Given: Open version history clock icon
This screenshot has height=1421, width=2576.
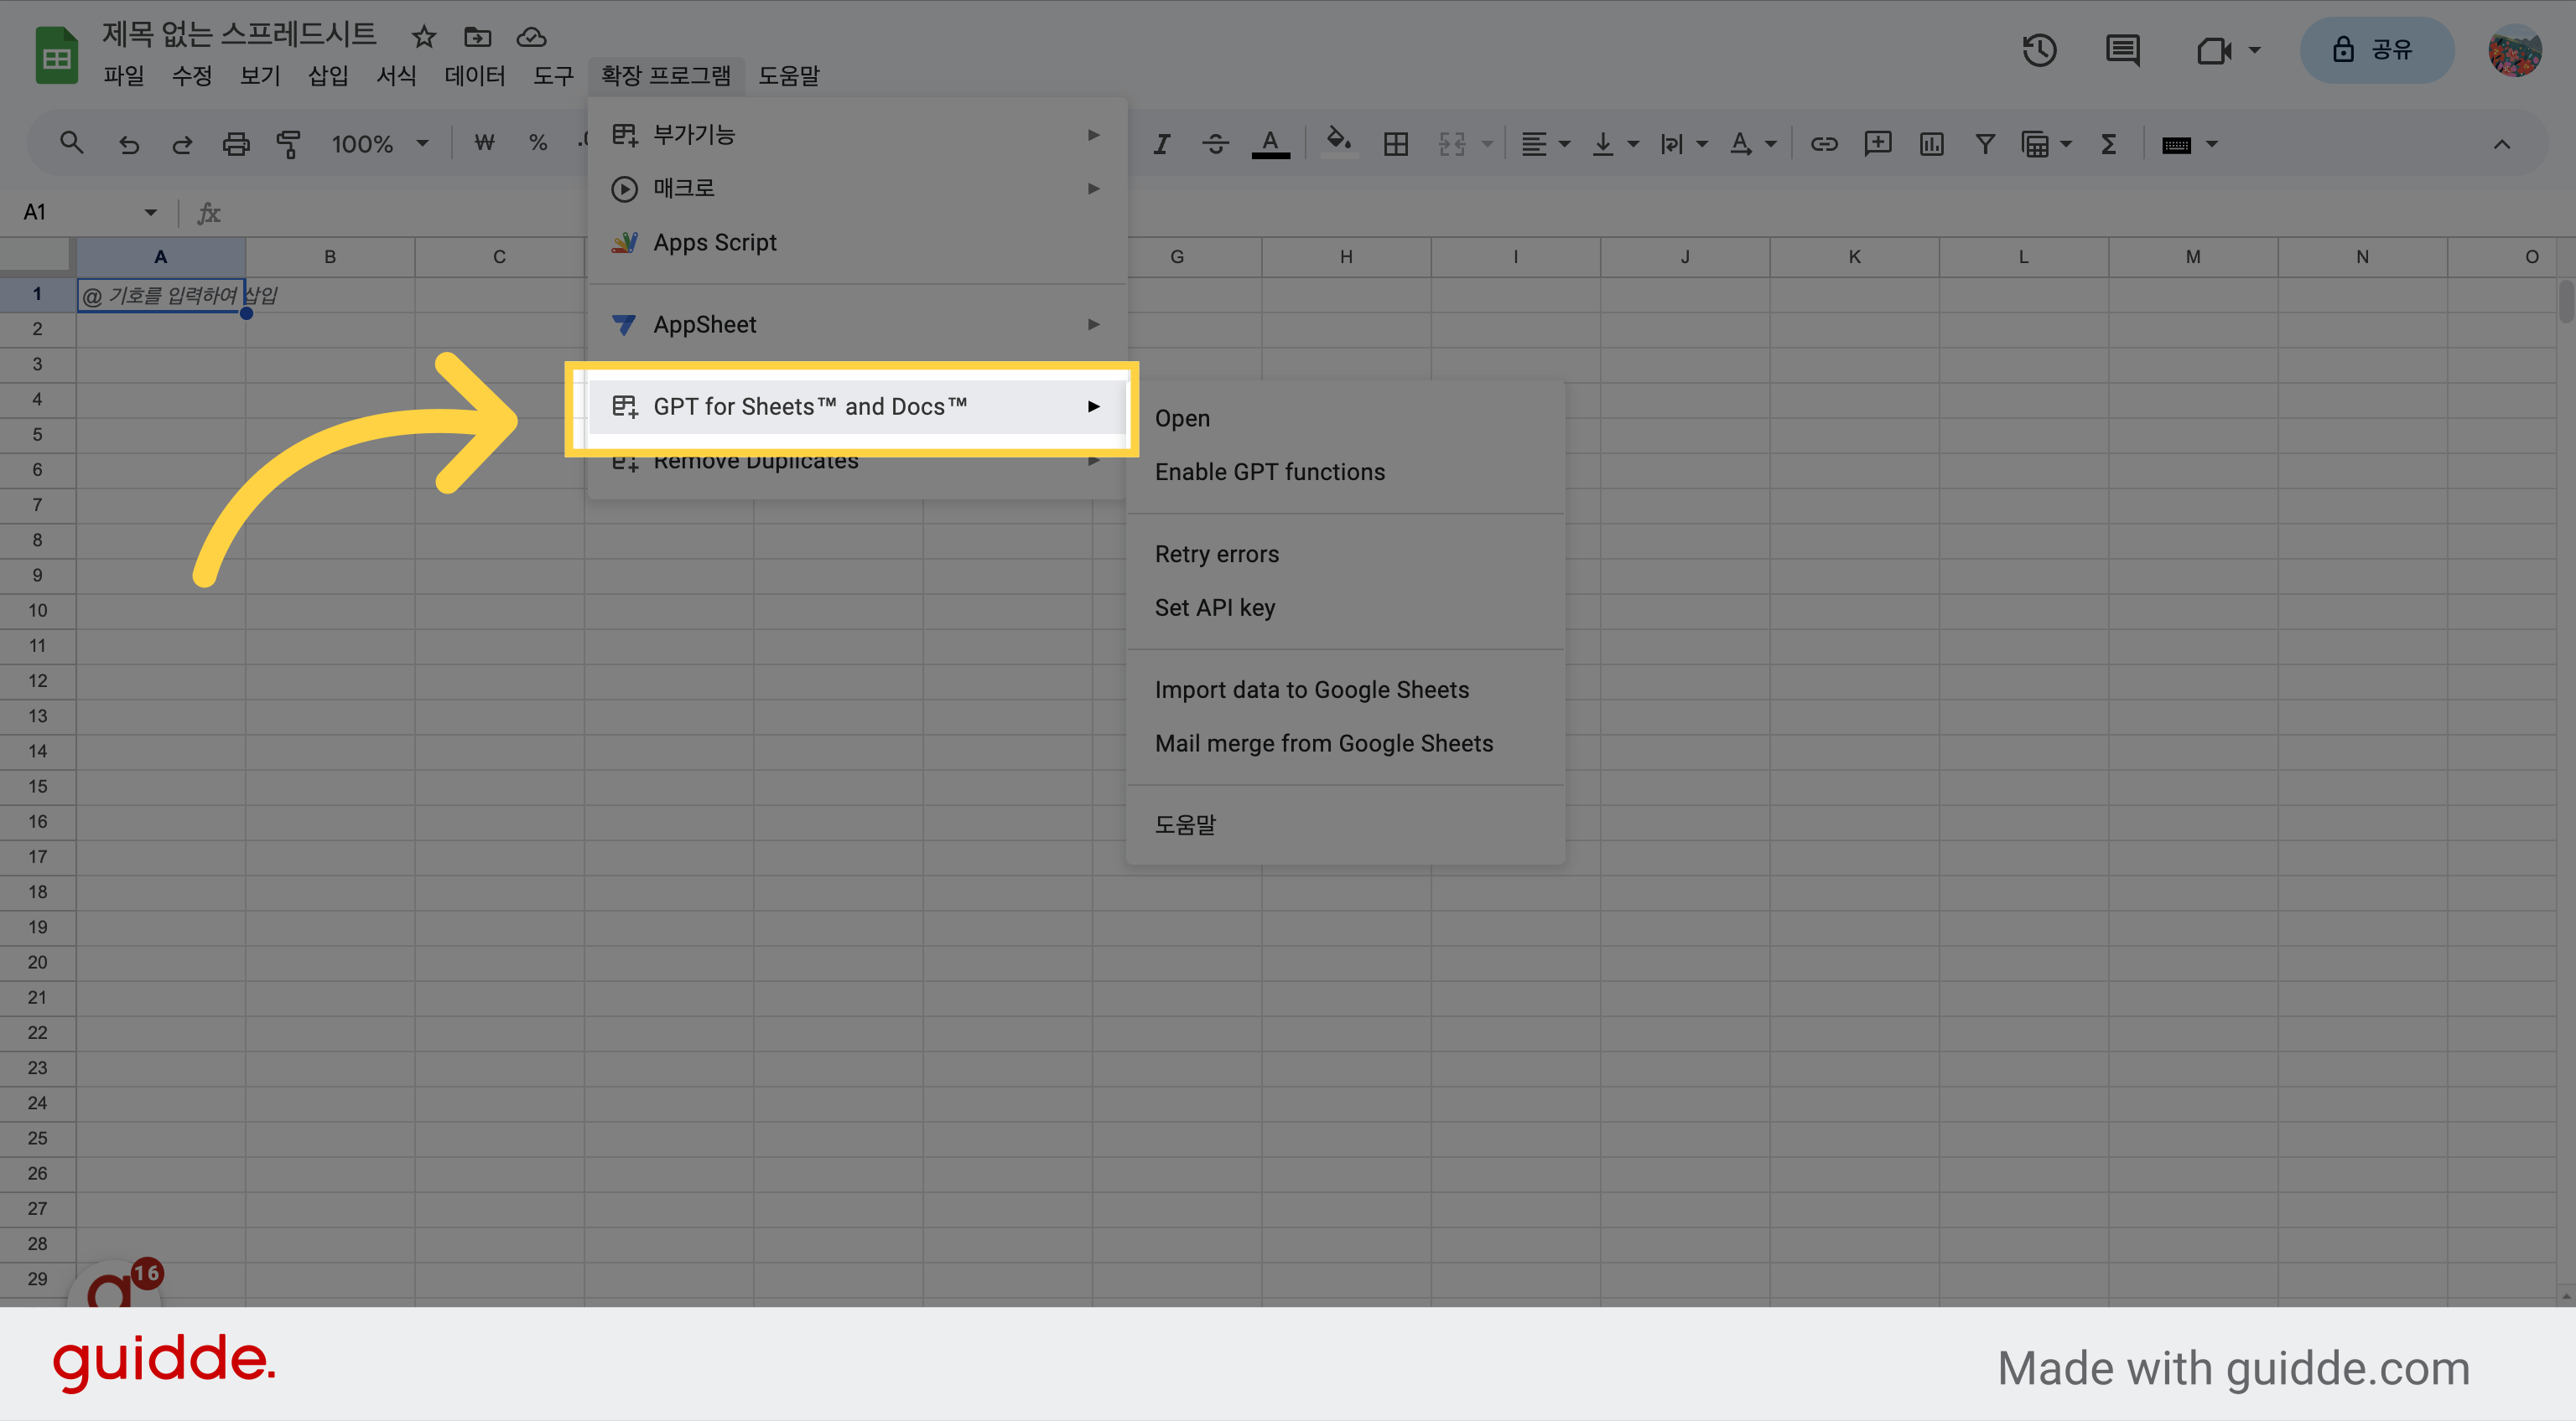Looking at the screenshot, I should click(x=2039, y=50).
